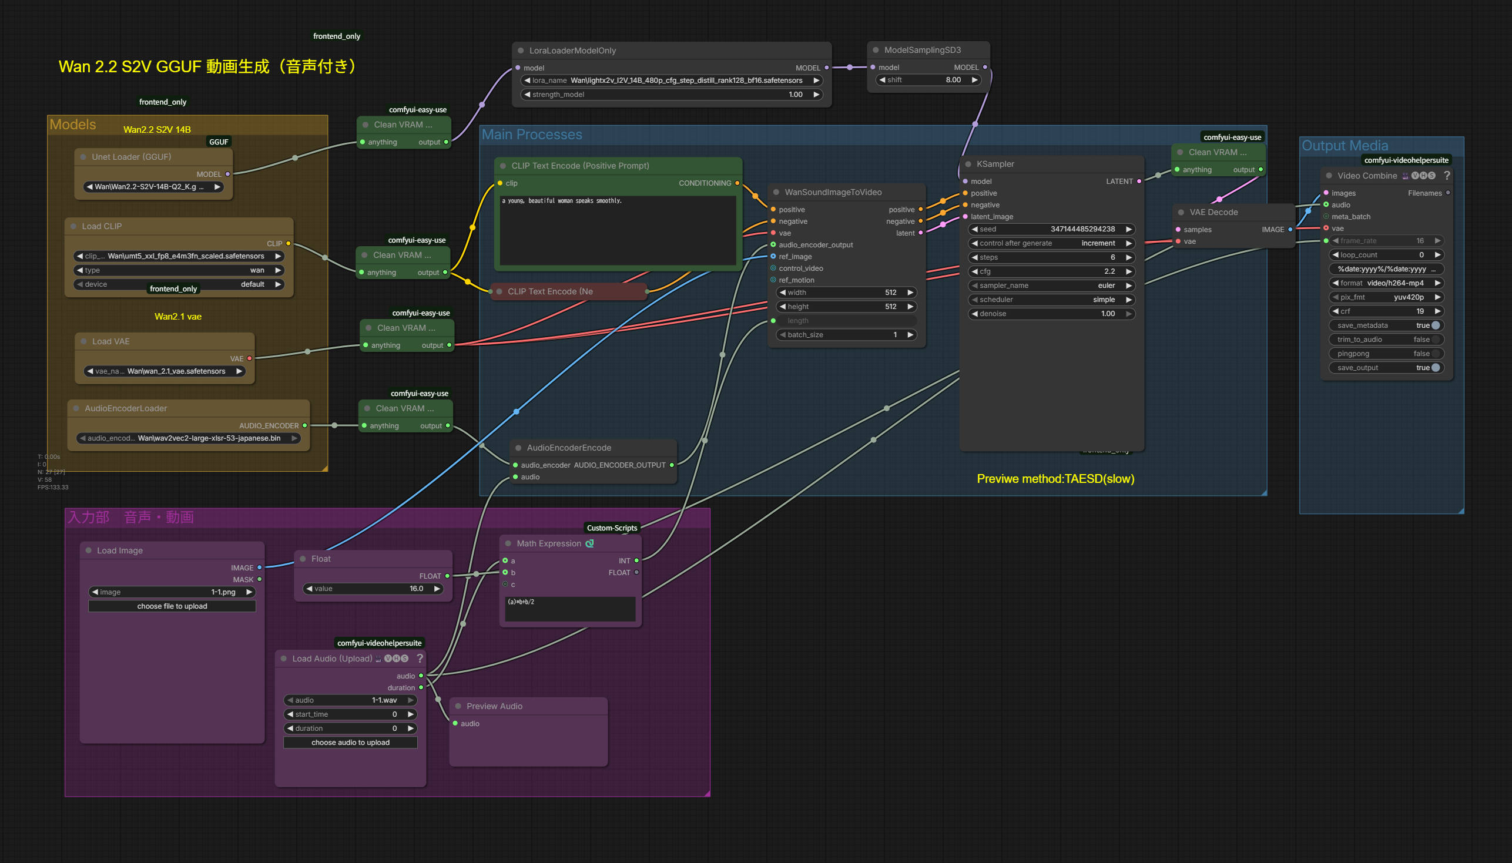
Task: Click choose file to upload button
Action: coord(172,606)
